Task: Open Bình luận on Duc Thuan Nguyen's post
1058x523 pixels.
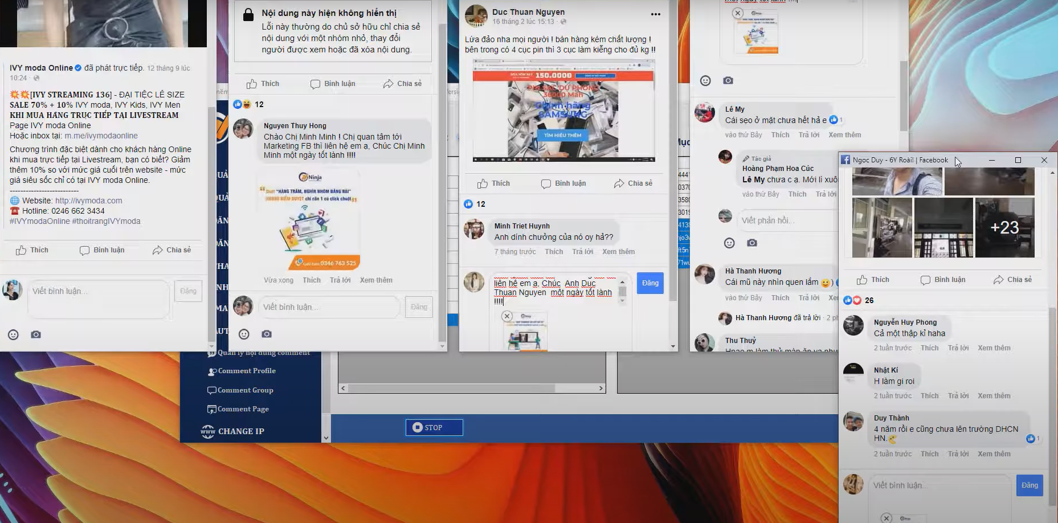Action: coord(563,183)
